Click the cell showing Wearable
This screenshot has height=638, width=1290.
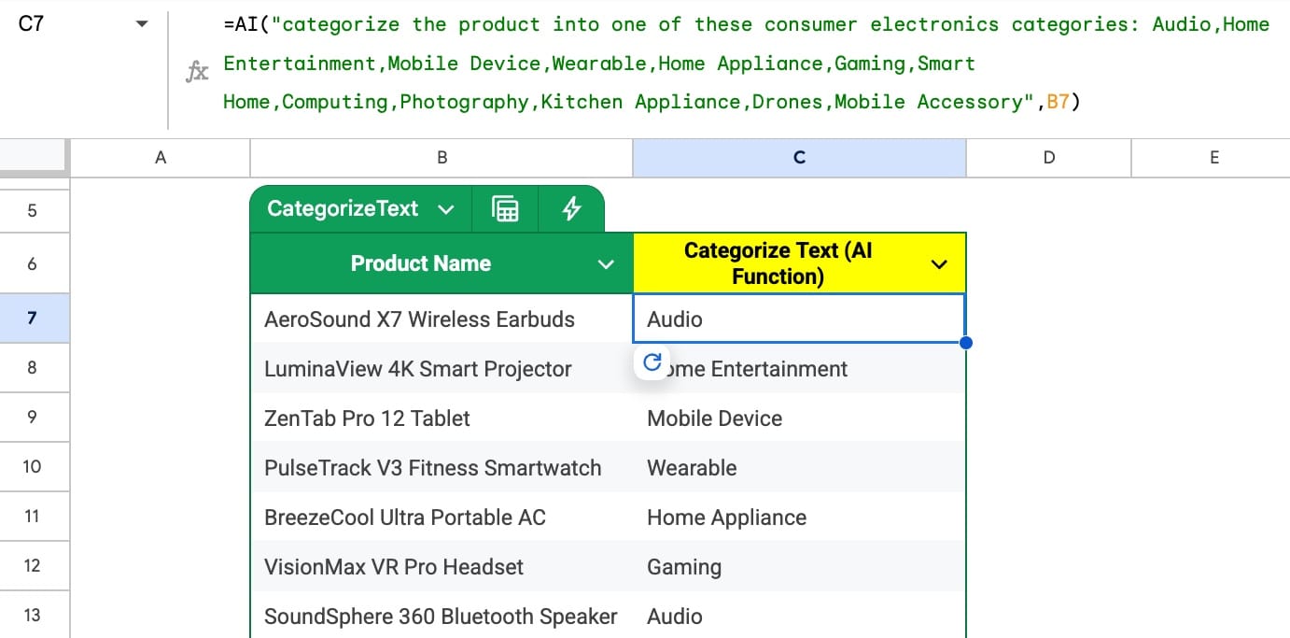pos(799,467)
